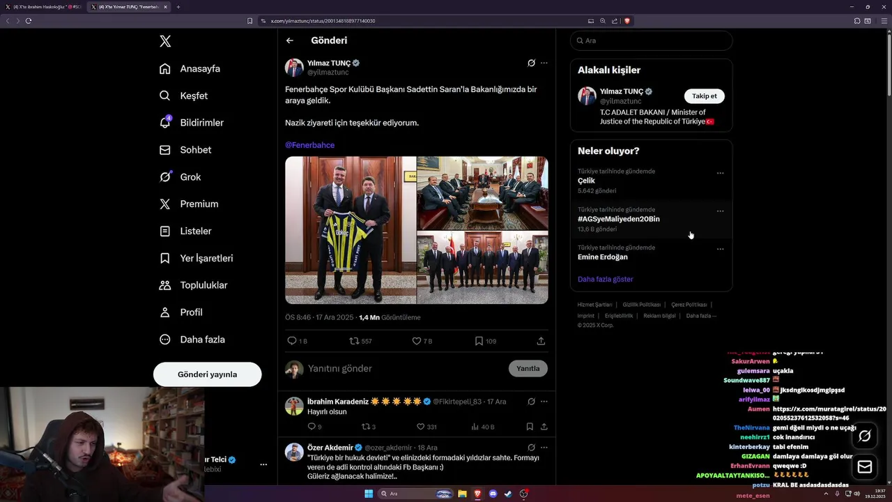Click Daha fazla göster link
The image size is (892, 502).
[606, 279]
